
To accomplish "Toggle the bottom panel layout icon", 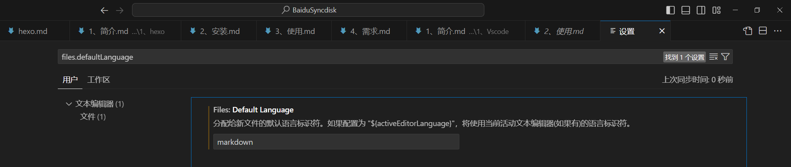I will pos(686,10).
